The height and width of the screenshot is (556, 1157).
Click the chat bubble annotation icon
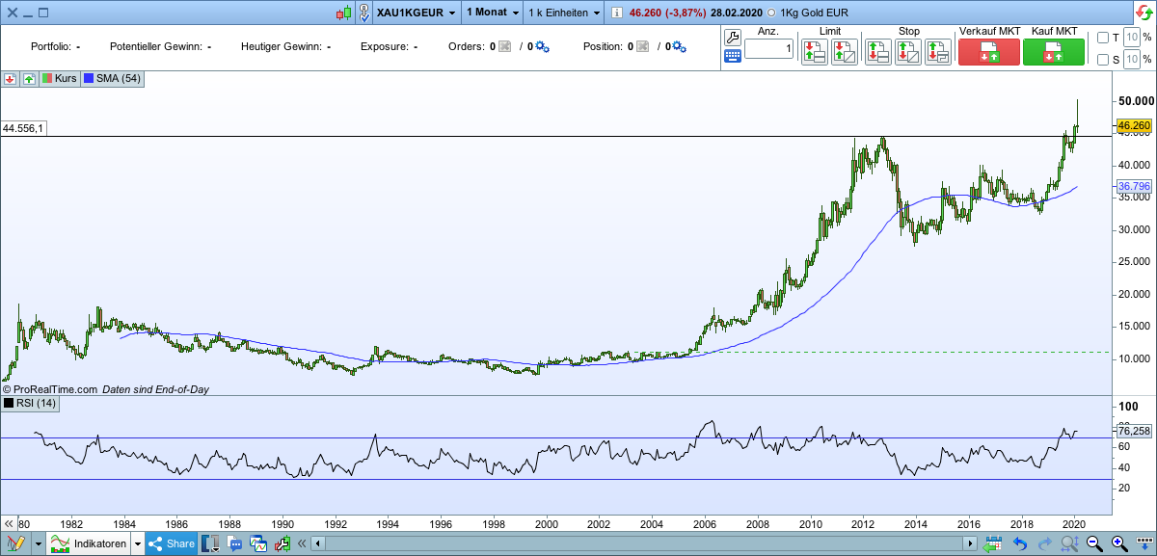click(x=234, y=543)
